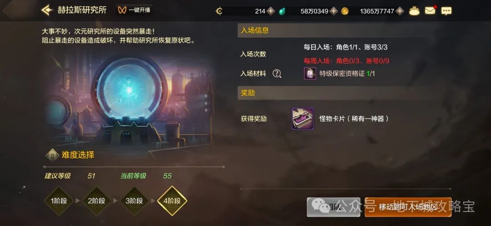Open the chat bubble icon

[446, 11]
